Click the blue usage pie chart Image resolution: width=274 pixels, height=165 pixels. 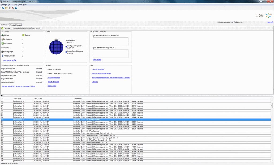[x=56, y=47]
